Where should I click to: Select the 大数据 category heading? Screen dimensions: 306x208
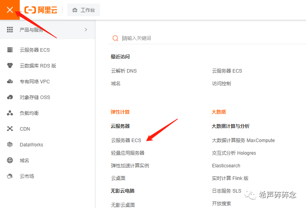[219, 112]
